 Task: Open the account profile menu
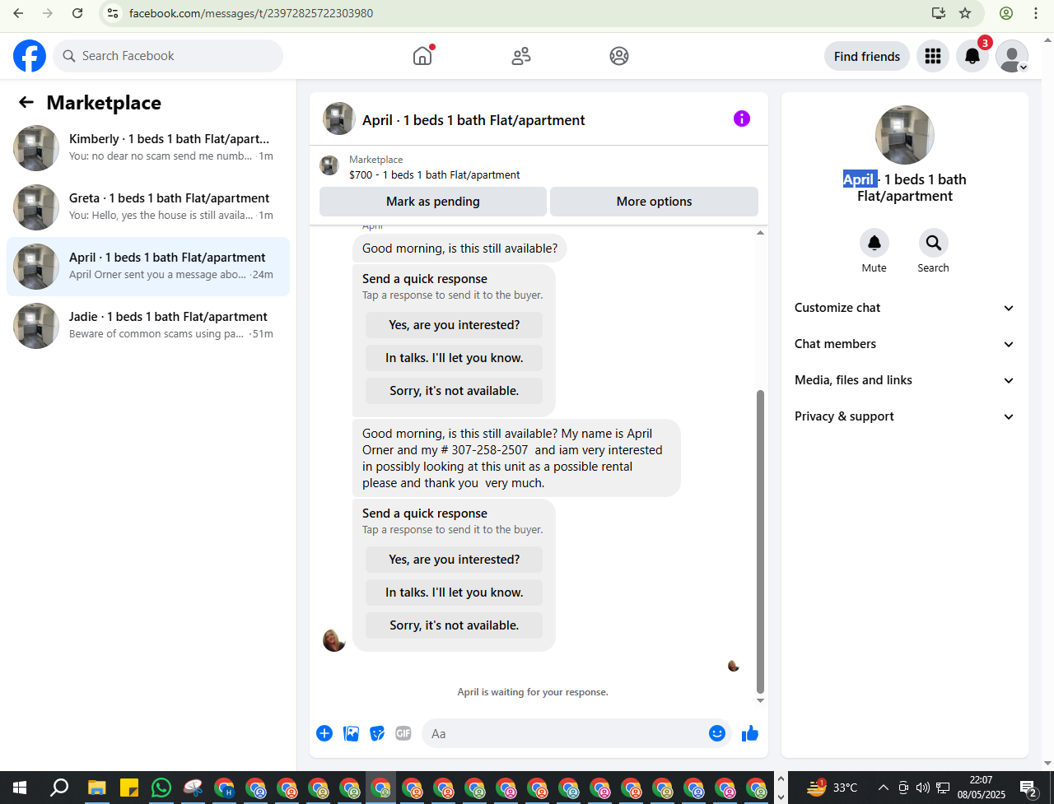[x=1012, y=56]
